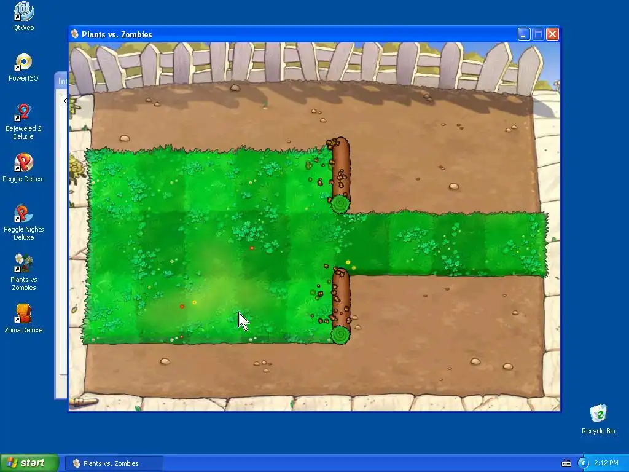Click the lower sod roll log
Viewport: 629px width, 472px height.
(340, 306)
